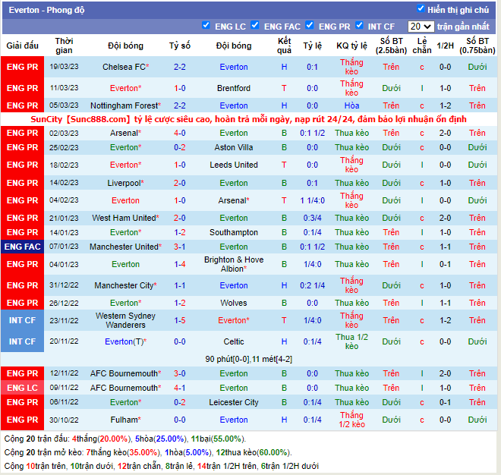This screenshot has width=501, height=475.
Task: Click the 1-5 score against Western Sydney
Action: pyautogui.click(x=180, y=320)
